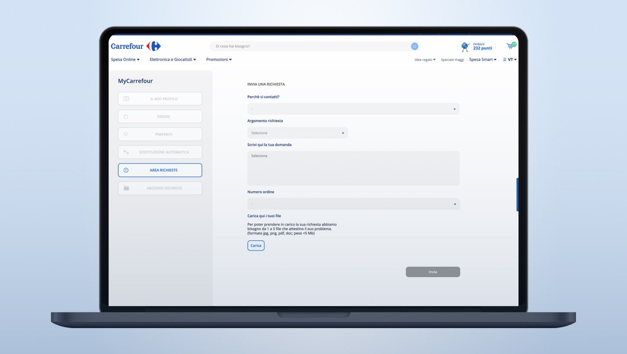Image resolution: width=627 pixels, height=354 pixels.
Task: Click the Scrivi qui la tua domanda text area
Action: [x=353, y=168]
